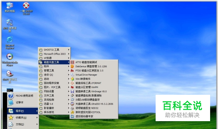Viewport: 218px width, 129px height.
Task: Launch 微软虚拟光驱 VCDTOOL
Action: tap(94, 112)
